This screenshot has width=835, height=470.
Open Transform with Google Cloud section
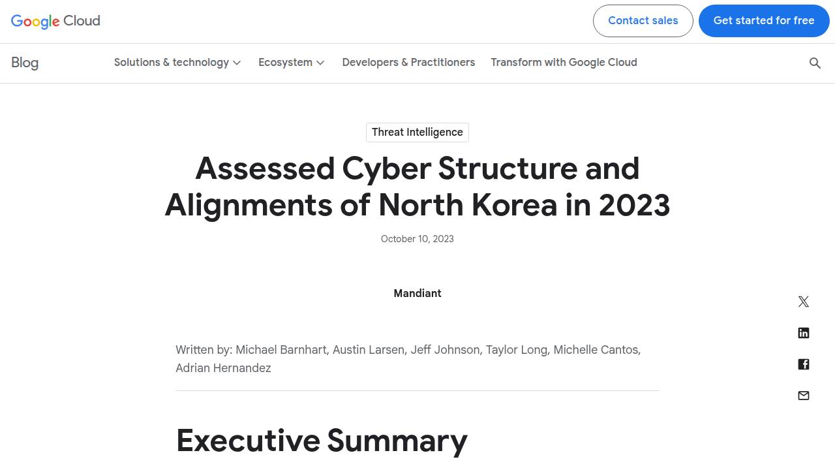point(564,63)
